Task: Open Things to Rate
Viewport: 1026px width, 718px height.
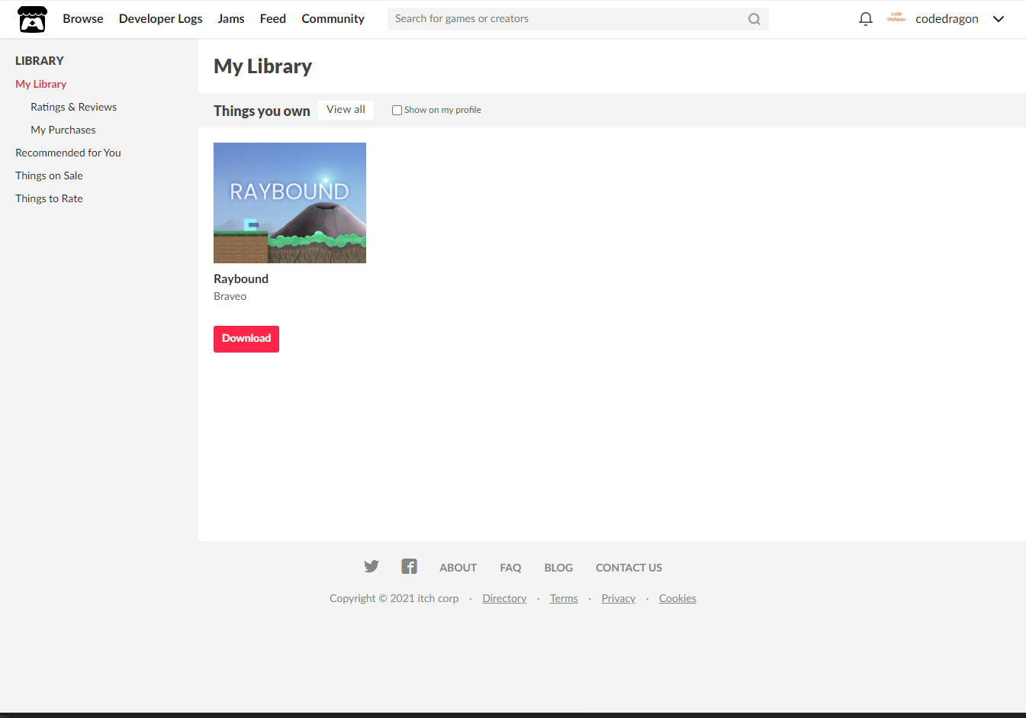Action: pos(49,198)
